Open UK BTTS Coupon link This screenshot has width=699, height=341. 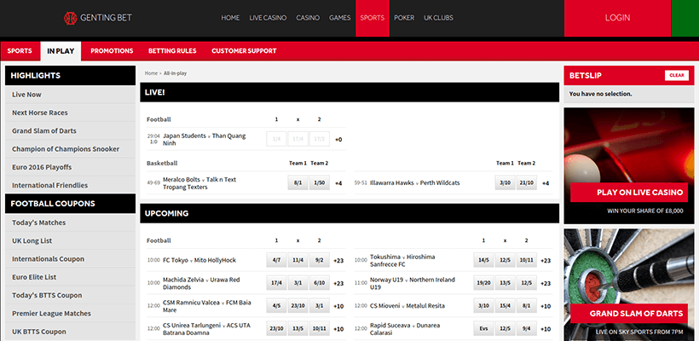click(x=71, y=332)
